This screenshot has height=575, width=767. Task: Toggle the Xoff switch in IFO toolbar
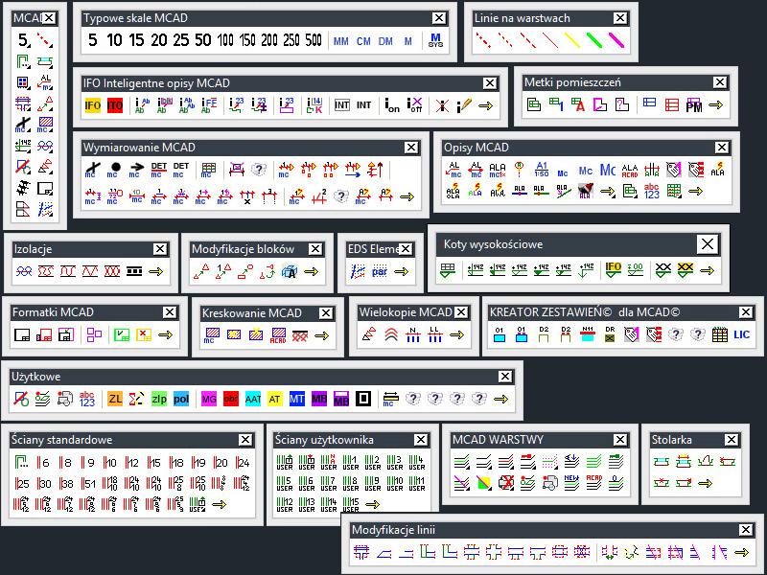point(415,105)
